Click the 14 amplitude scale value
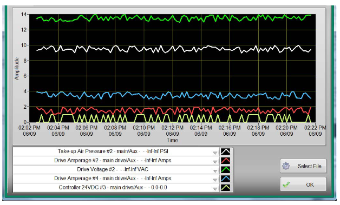The height and width of the screenshot is (205, 340). [23, 14]
